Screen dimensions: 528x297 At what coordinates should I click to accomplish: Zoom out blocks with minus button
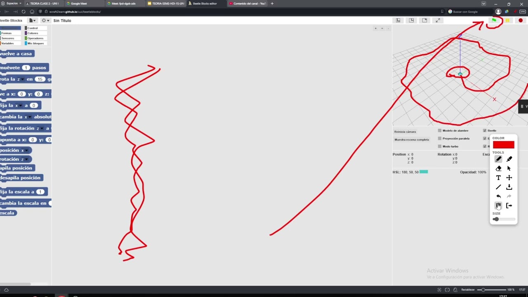388,28
